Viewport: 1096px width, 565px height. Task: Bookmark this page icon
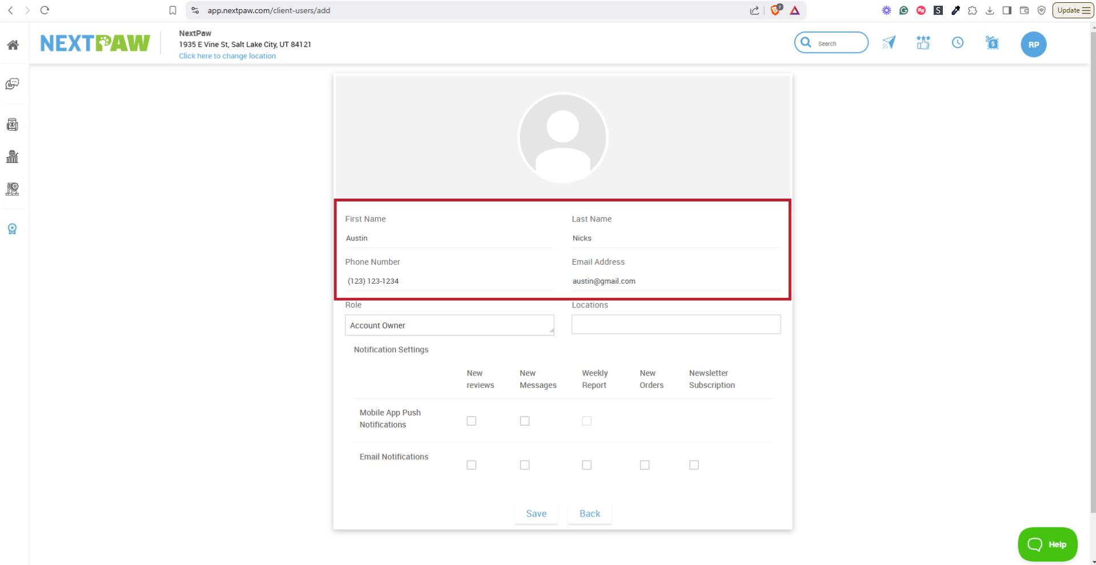173,10
